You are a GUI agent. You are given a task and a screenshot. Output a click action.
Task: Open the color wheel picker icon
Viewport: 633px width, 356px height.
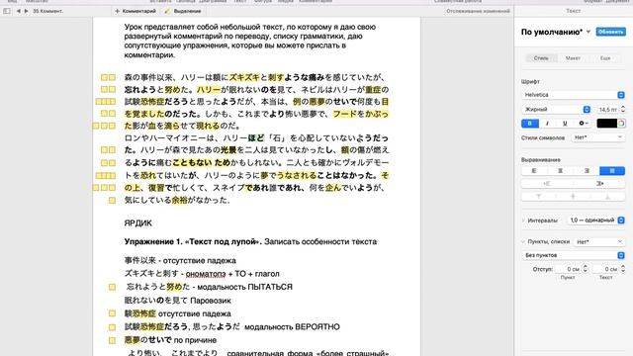[x=621, y=123]
